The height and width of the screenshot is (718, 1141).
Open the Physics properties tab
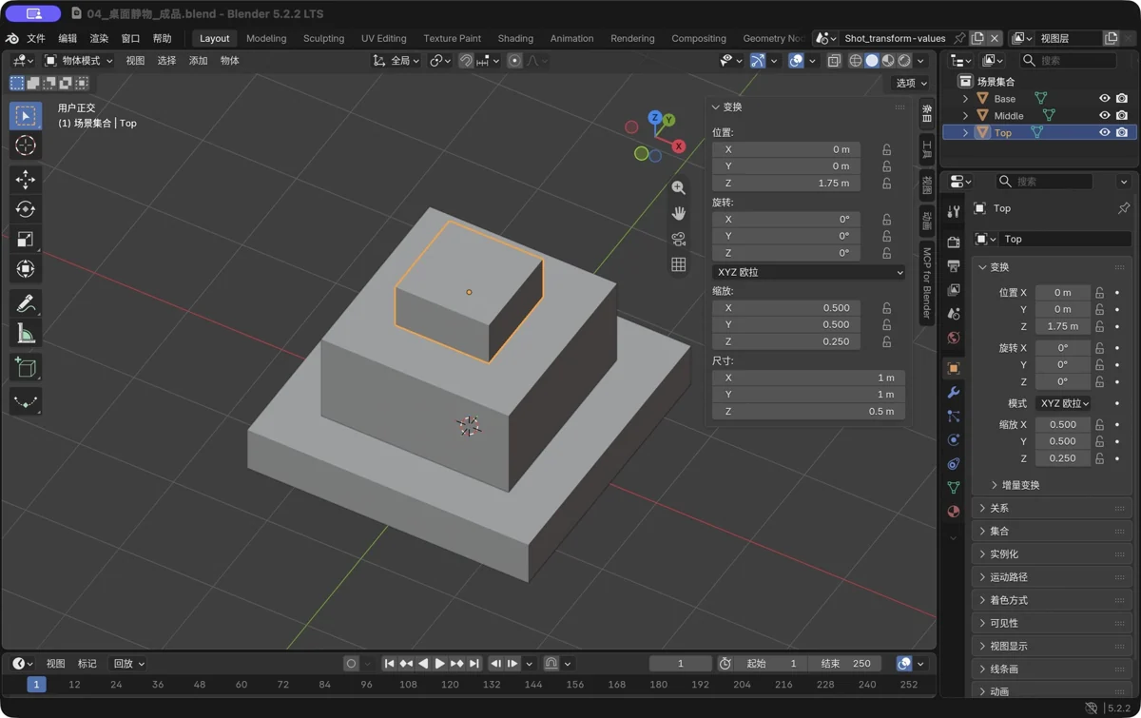(954, 440)
